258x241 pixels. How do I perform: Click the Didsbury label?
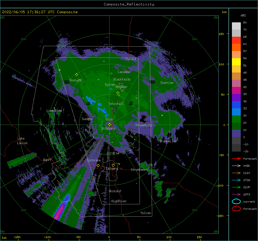click(108, 128)
